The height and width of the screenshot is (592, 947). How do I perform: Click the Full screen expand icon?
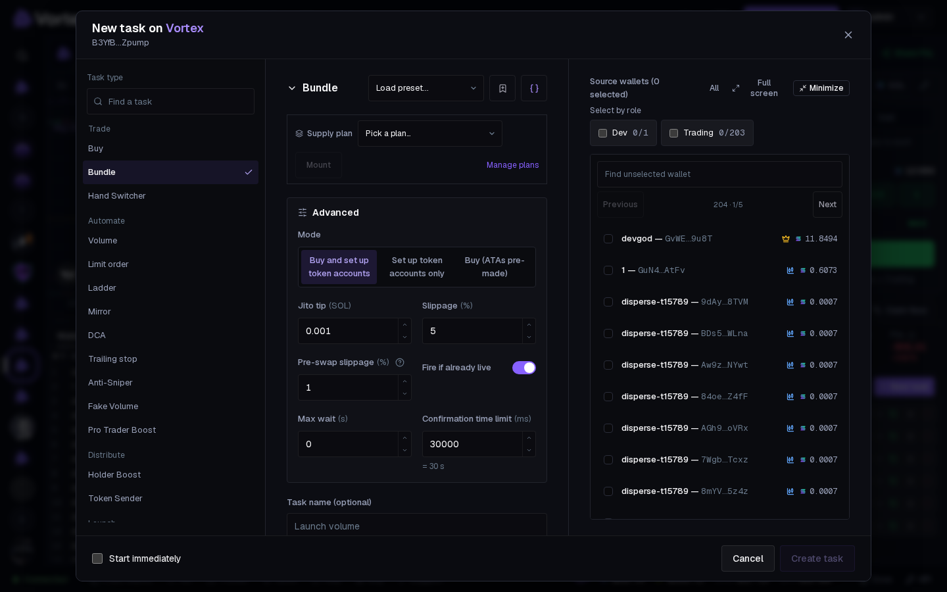(736, 88)
